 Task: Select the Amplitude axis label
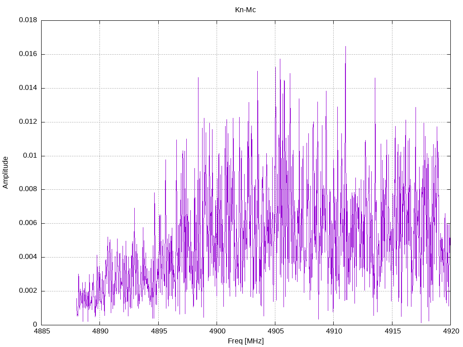point(5,173)
